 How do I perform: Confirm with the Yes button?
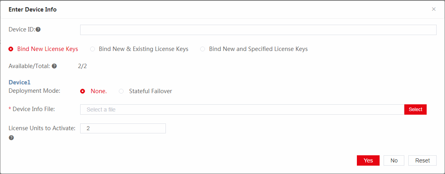tap(368, 160)
